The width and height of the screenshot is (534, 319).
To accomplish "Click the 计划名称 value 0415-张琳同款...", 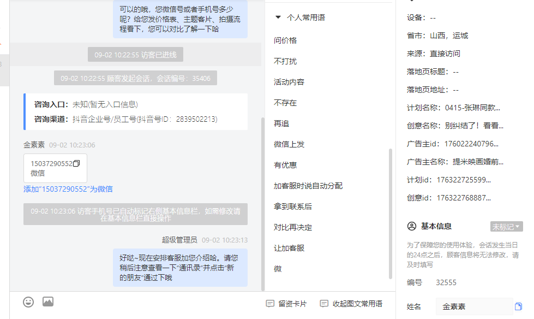I will click(x=473, y=108).
